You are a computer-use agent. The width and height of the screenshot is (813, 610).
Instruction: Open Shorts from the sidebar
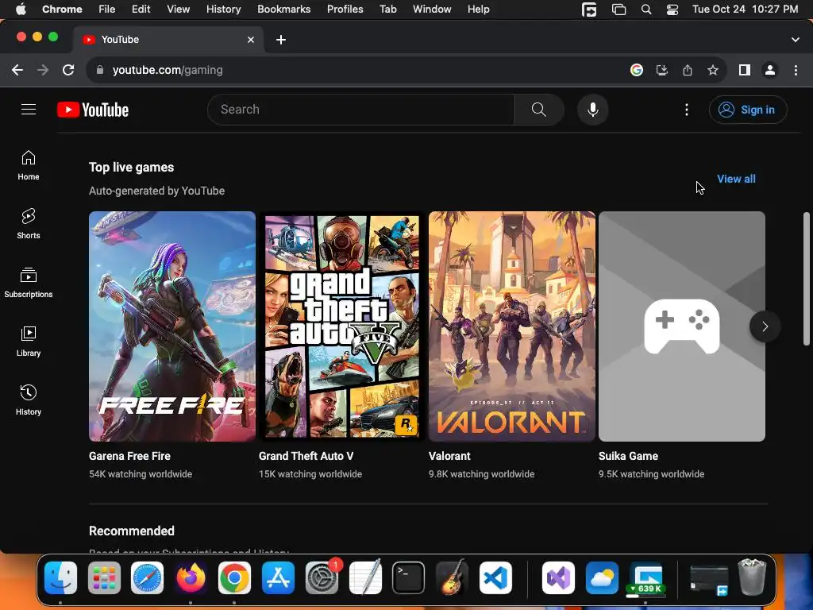29,224
